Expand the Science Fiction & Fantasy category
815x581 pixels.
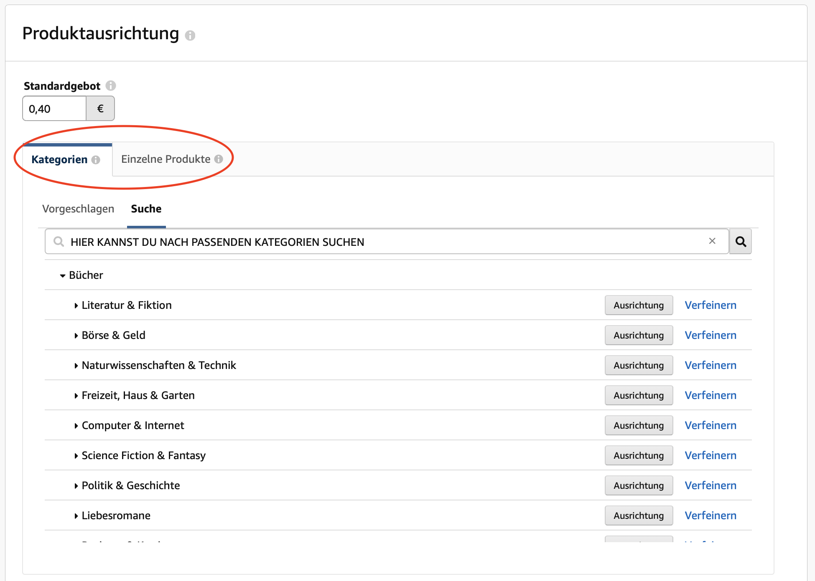coord(76,455)
